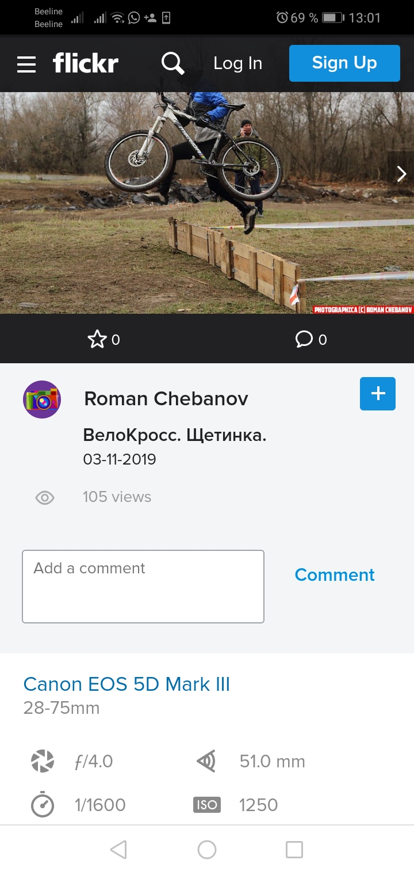Follow Roman Chebanov with plus button

click(x=378, y=394)
